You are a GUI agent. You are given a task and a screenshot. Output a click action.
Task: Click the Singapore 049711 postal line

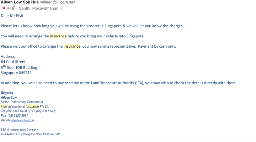tap(16, 73)
